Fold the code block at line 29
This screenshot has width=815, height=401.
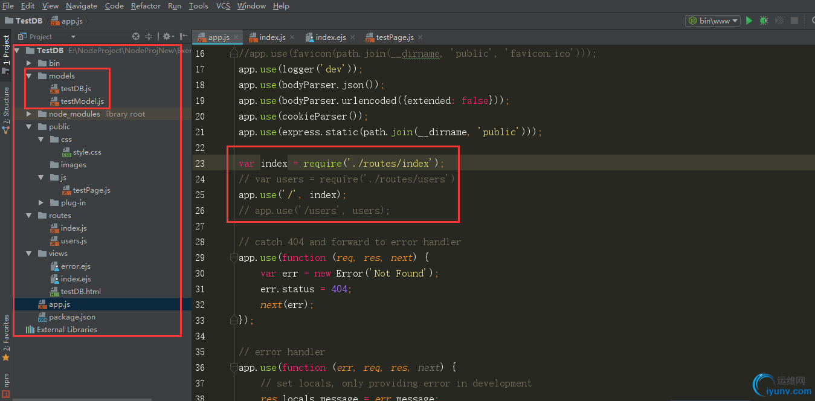pyautogui.click(x=233, y=258)
